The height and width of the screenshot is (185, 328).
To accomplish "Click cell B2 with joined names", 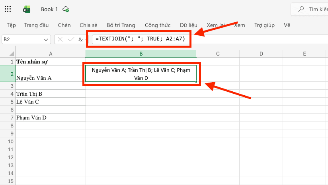I will point(141,73).
